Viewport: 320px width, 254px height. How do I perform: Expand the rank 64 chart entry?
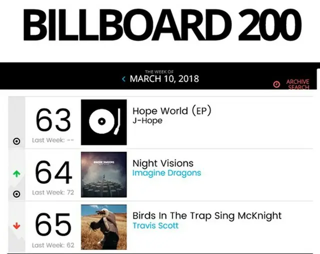tap(160, 175)
